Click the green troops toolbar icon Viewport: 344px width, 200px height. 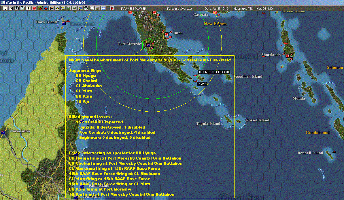tap(75, 8)
